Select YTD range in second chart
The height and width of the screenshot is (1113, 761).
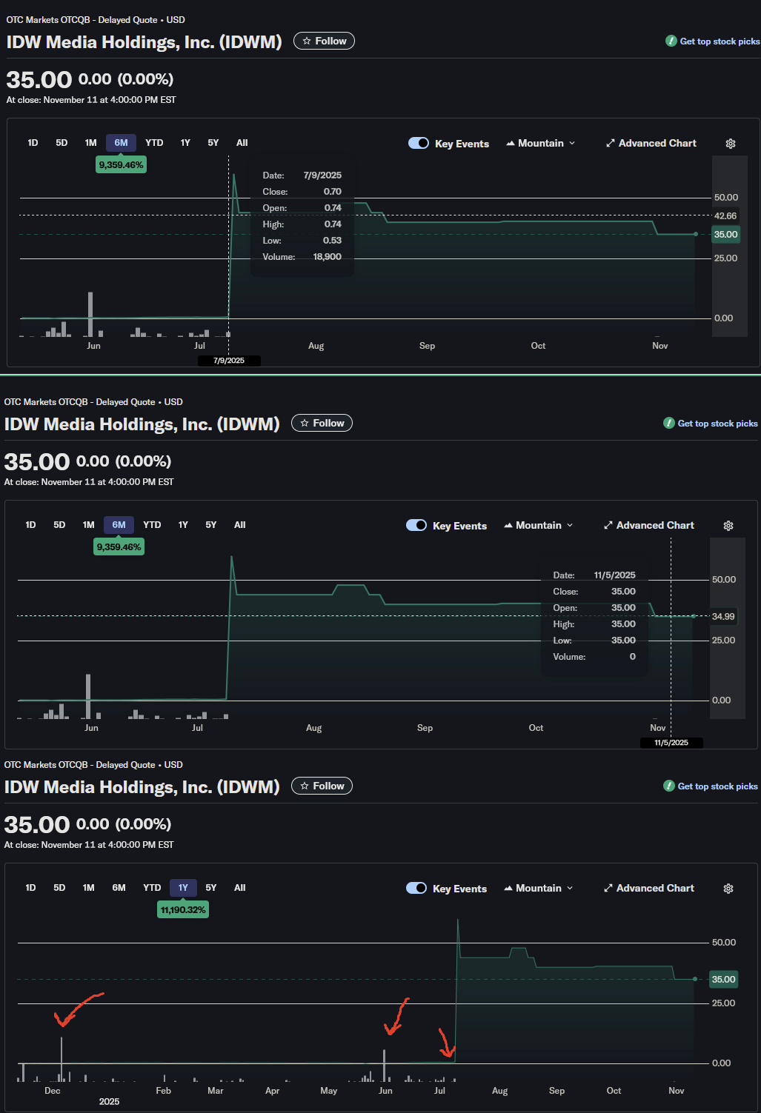[152, 525]
